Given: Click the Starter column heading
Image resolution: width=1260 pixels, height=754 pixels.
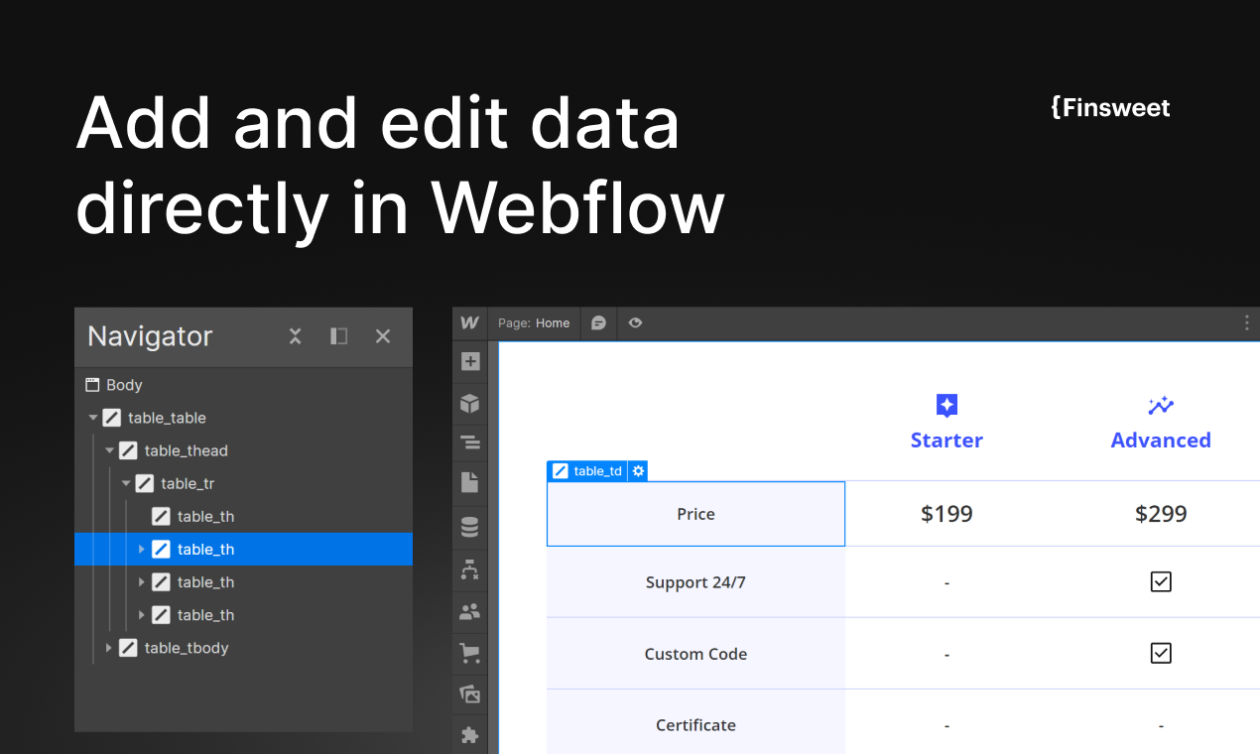Looking at the screenshot, I should (x=946, y=440).
